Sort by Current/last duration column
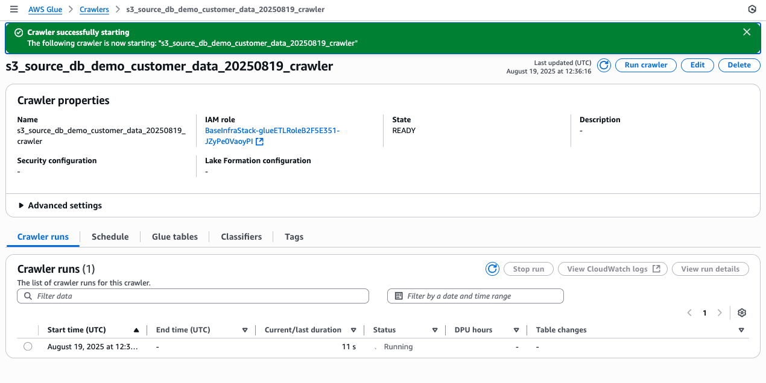The image size is (766, 383). [353, 330]
